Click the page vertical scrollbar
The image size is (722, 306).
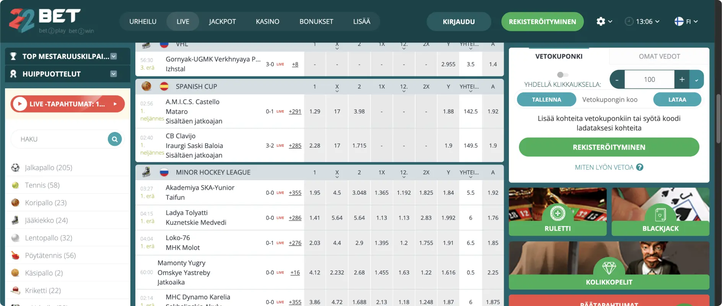(x=719, y=119)
